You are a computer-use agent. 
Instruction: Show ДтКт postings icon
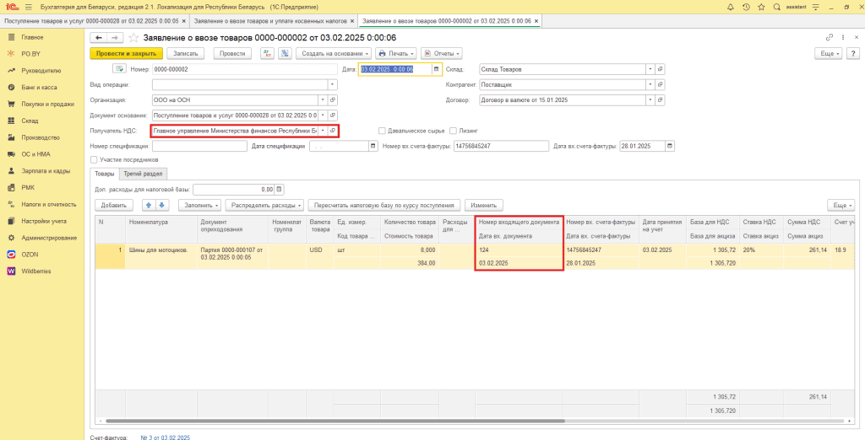point(268,53)
